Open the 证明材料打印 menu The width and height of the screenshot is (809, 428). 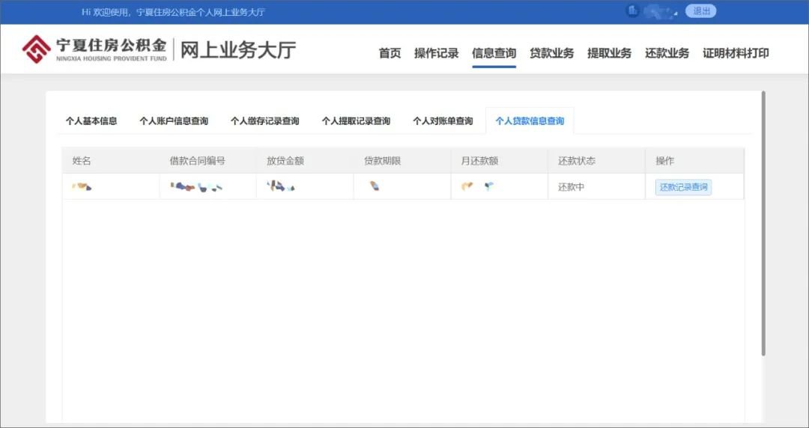tap(736, 53)
